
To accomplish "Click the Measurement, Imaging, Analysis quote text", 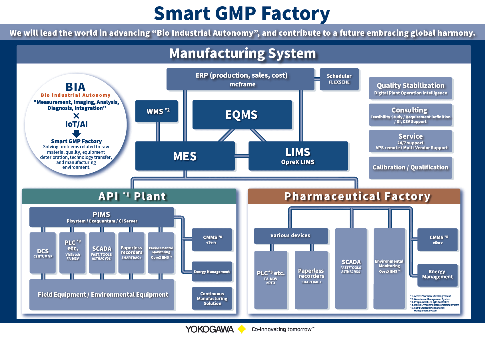I will point(76,105).
